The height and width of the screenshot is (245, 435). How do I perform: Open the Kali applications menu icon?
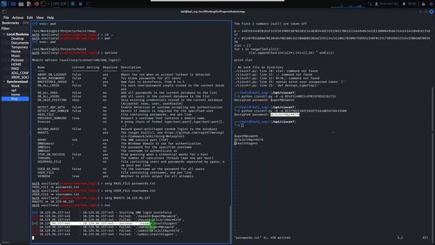(3, 3)
